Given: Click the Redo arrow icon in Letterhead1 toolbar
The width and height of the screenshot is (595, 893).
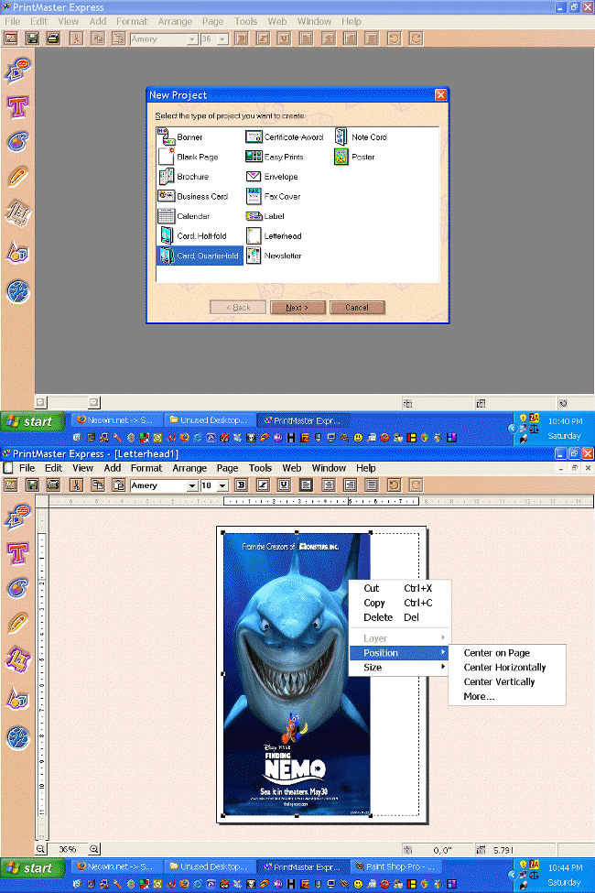Looking at the screenshot, I should click(x=416, y=485).
